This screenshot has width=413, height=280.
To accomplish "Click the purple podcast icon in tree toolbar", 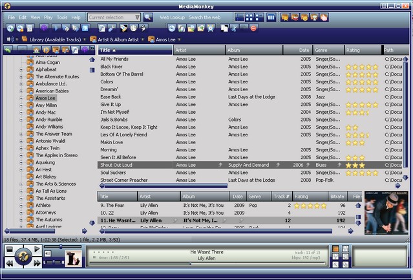I will point(84,50).
